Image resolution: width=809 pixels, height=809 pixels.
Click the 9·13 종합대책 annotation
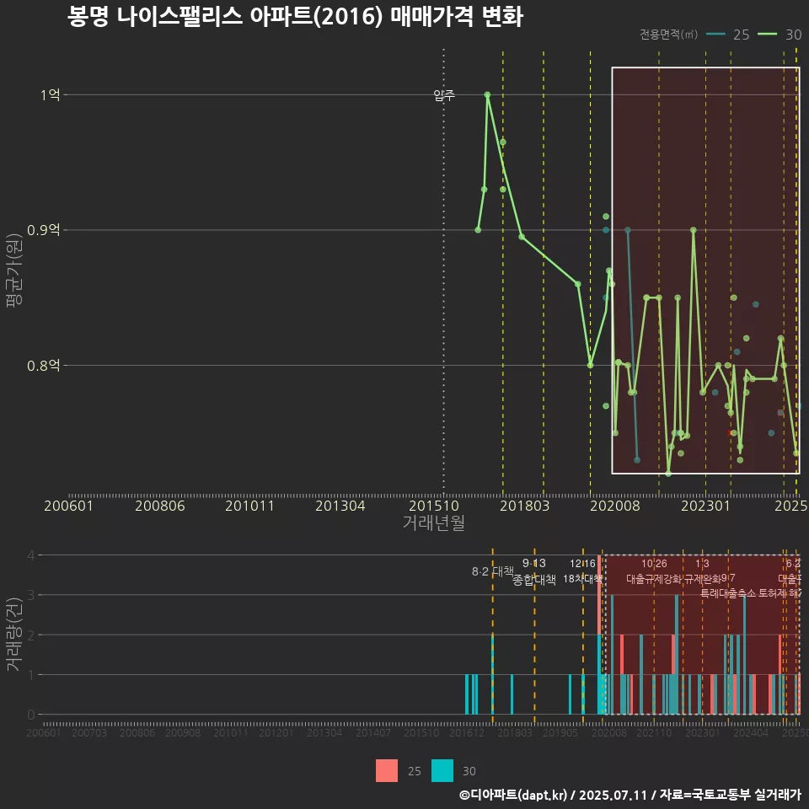(534, 571)
